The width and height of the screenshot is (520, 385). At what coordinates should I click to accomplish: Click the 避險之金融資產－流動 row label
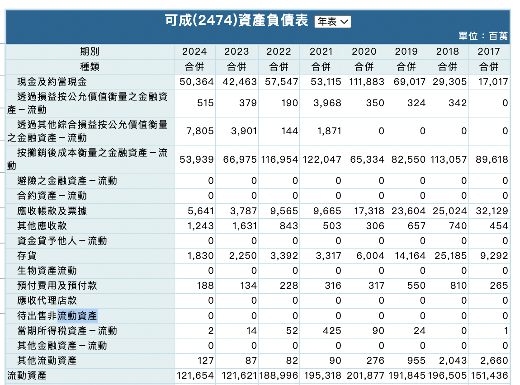pyautogui.click(x=67, y=181)
